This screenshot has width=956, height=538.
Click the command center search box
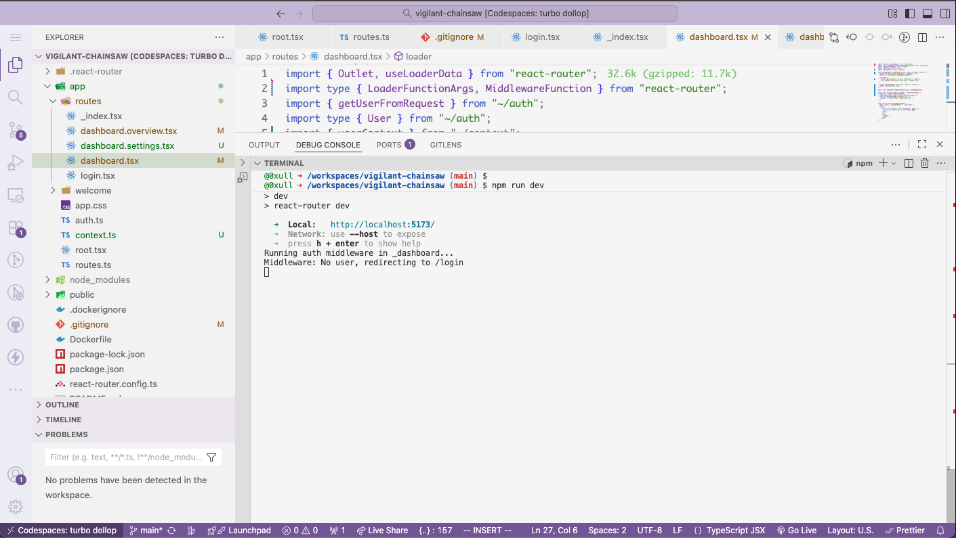[495, 14]
